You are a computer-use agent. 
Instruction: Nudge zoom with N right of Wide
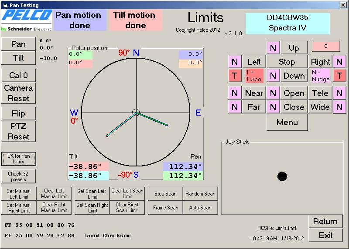pos(339,107)
